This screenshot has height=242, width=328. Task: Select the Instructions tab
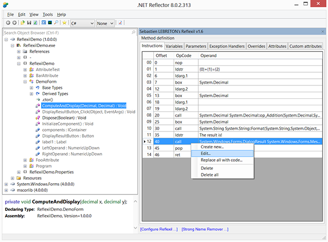152,46
